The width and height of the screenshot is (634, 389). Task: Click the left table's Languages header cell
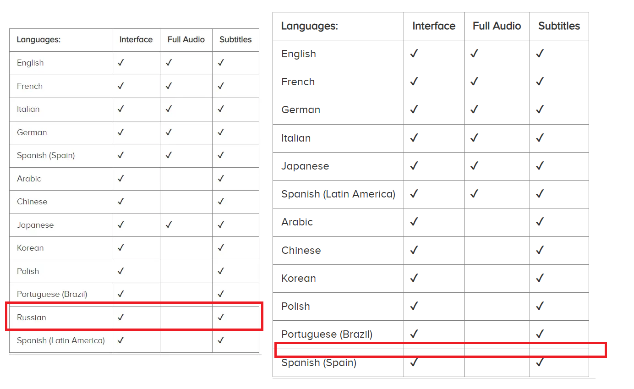[x=38, y=40]
